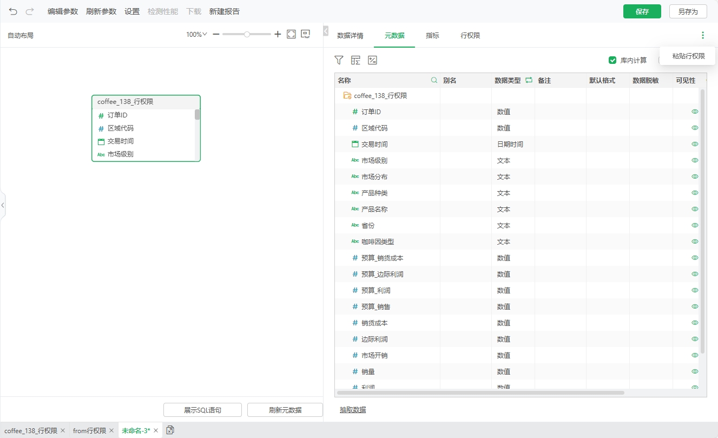Click the search icon in 名称 column header
The width and height of the screenshot is (718, 438).
pos(434,80)
